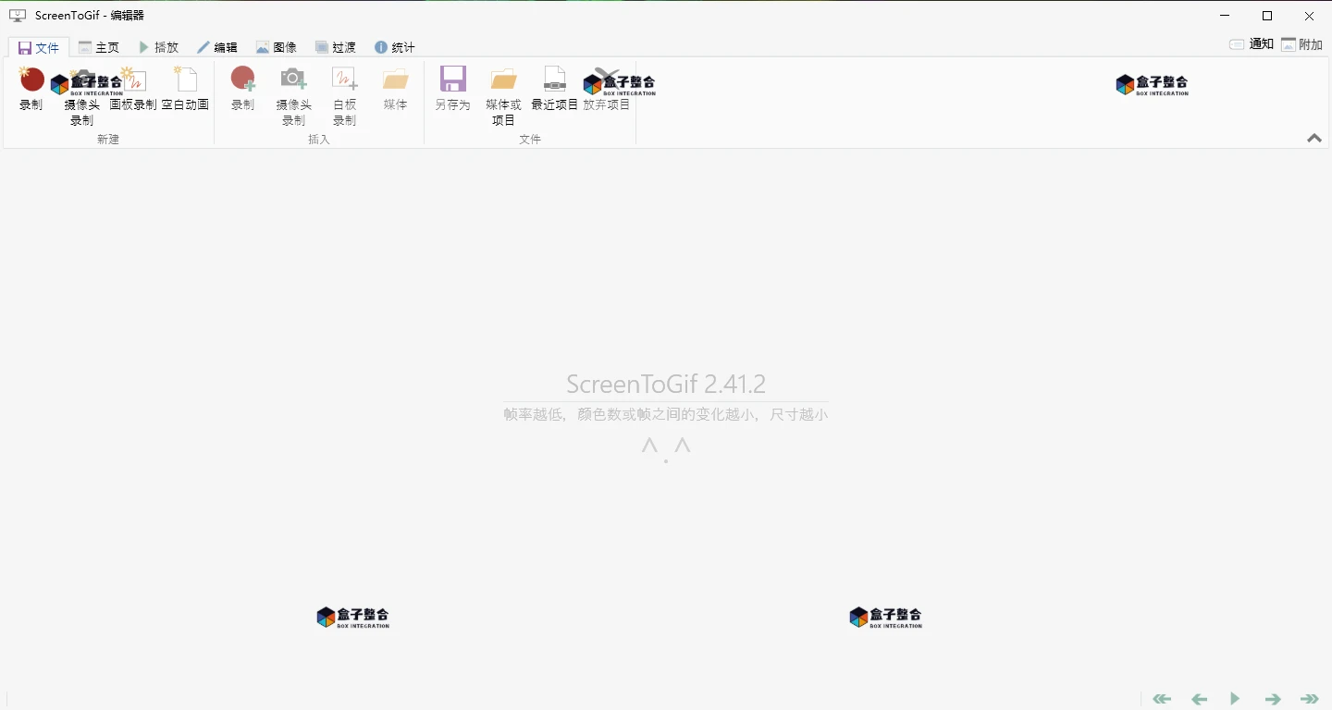
Task: Create blank animation 空白动画
Action: pos(185,89)
